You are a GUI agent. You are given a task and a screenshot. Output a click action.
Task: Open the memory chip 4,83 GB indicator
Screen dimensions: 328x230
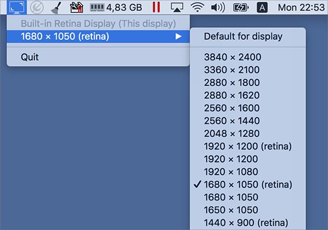pos(116,8)
